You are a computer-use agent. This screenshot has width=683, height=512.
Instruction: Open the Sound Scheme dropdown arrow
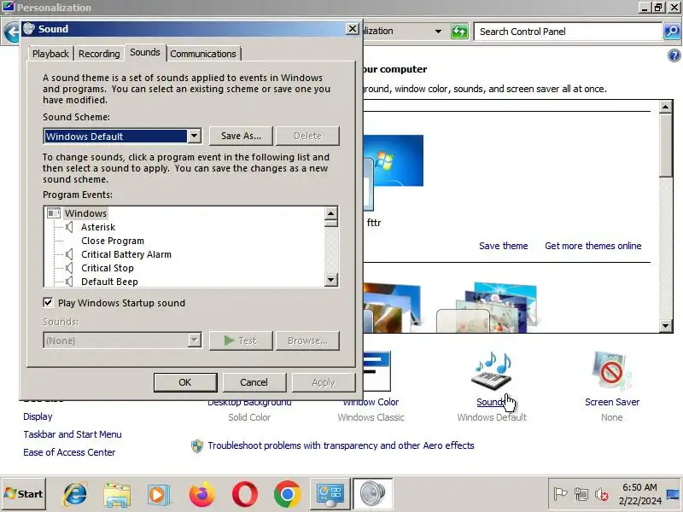(195, 136)
